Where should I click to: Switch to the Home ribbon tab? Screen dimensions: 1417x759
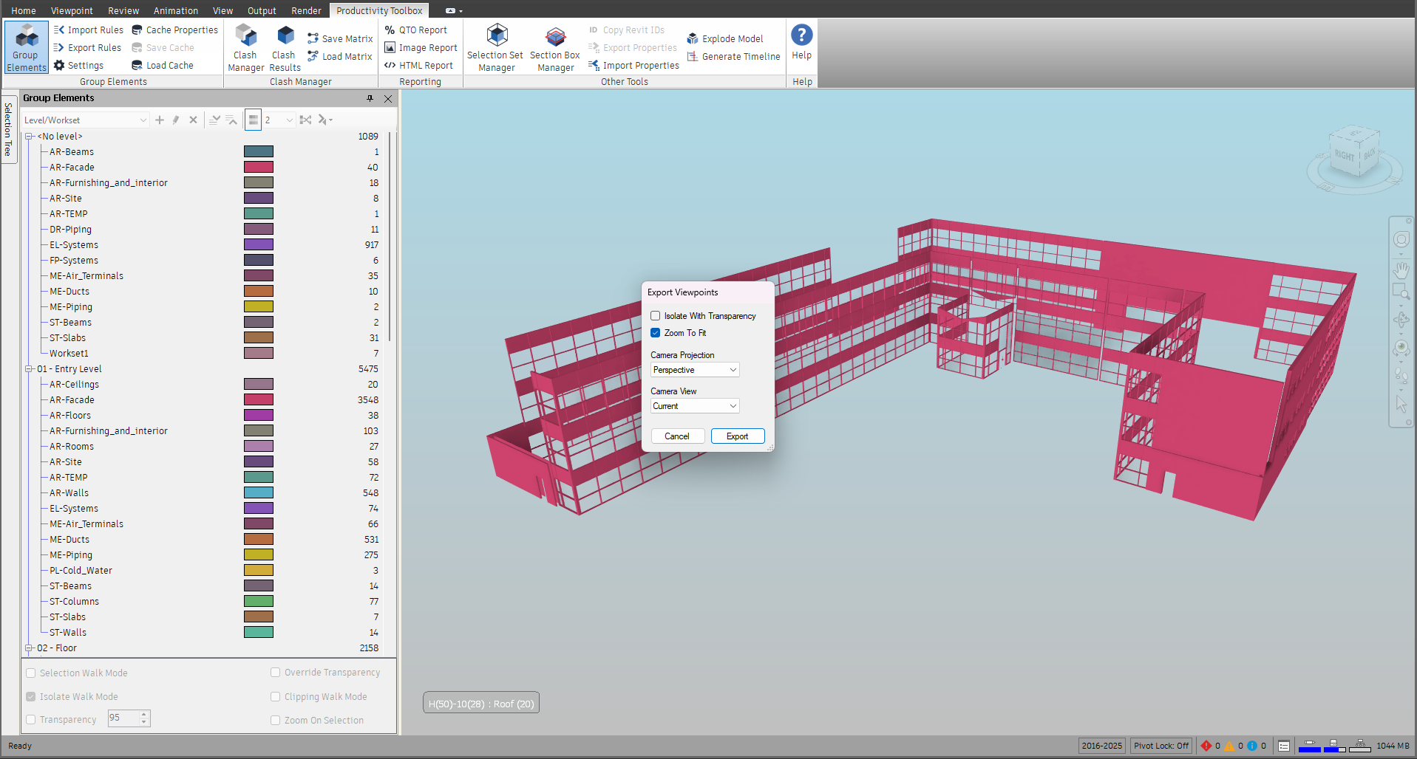(24, 11)
